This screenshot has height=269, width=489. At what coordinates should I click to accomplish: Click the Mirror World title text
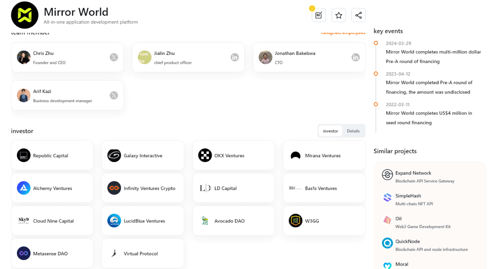[76, 12]
